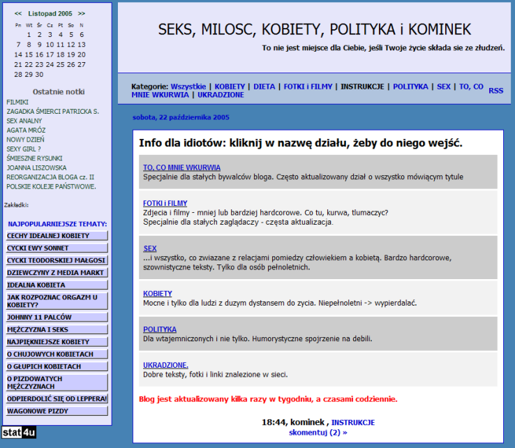Open FOTKI i FILMY in the Kategorie bar
Image resolution: width=515 pixels, height=448 pixels.
point(308,87)
